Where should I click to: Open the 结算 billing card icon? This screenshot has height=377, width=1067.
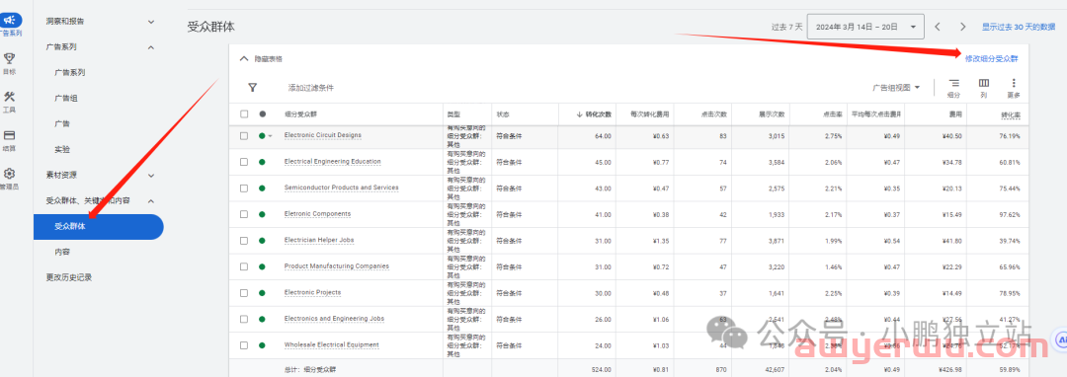click(x=10, y=135)
